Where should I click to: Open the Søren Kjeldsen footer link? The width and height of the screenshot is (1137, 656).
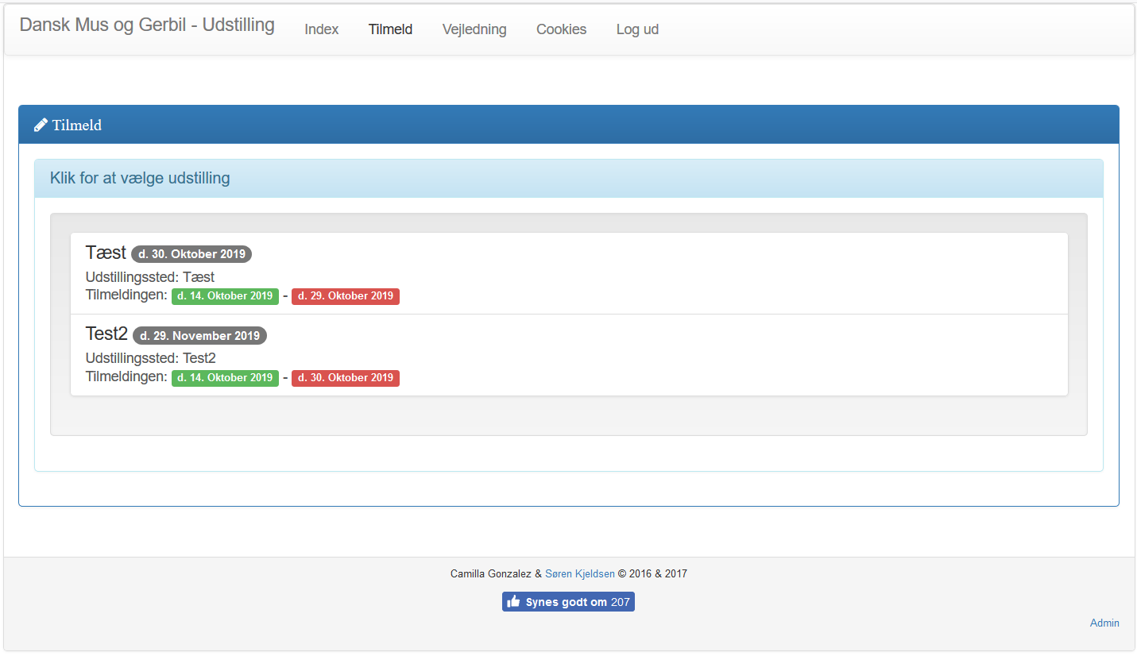[579, 573]
